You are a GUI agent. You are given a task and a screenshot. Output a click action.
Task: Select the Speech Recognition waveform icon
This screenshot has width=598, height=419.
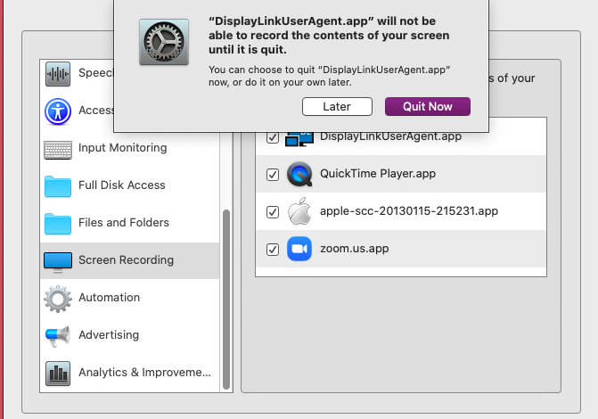click(x=58, y=74)
